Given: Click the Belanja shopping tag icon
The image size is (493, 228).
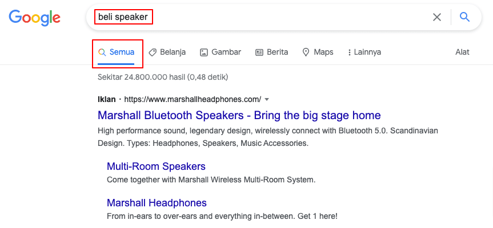Looking at the screenshot, I should [x=153, y=52].
